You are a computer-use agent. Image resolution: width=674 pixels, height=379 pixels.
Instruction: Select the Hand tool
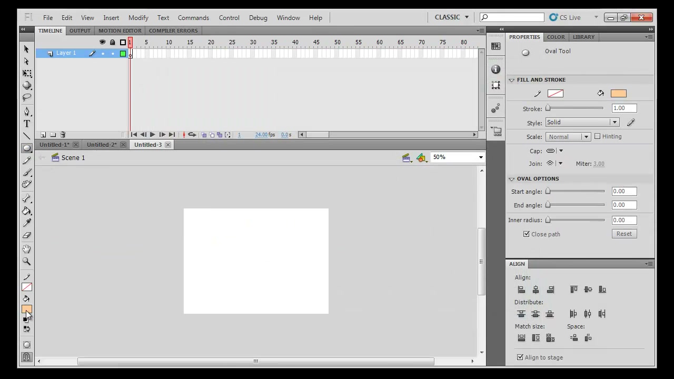pyautogui.click(x=27, y=249)
